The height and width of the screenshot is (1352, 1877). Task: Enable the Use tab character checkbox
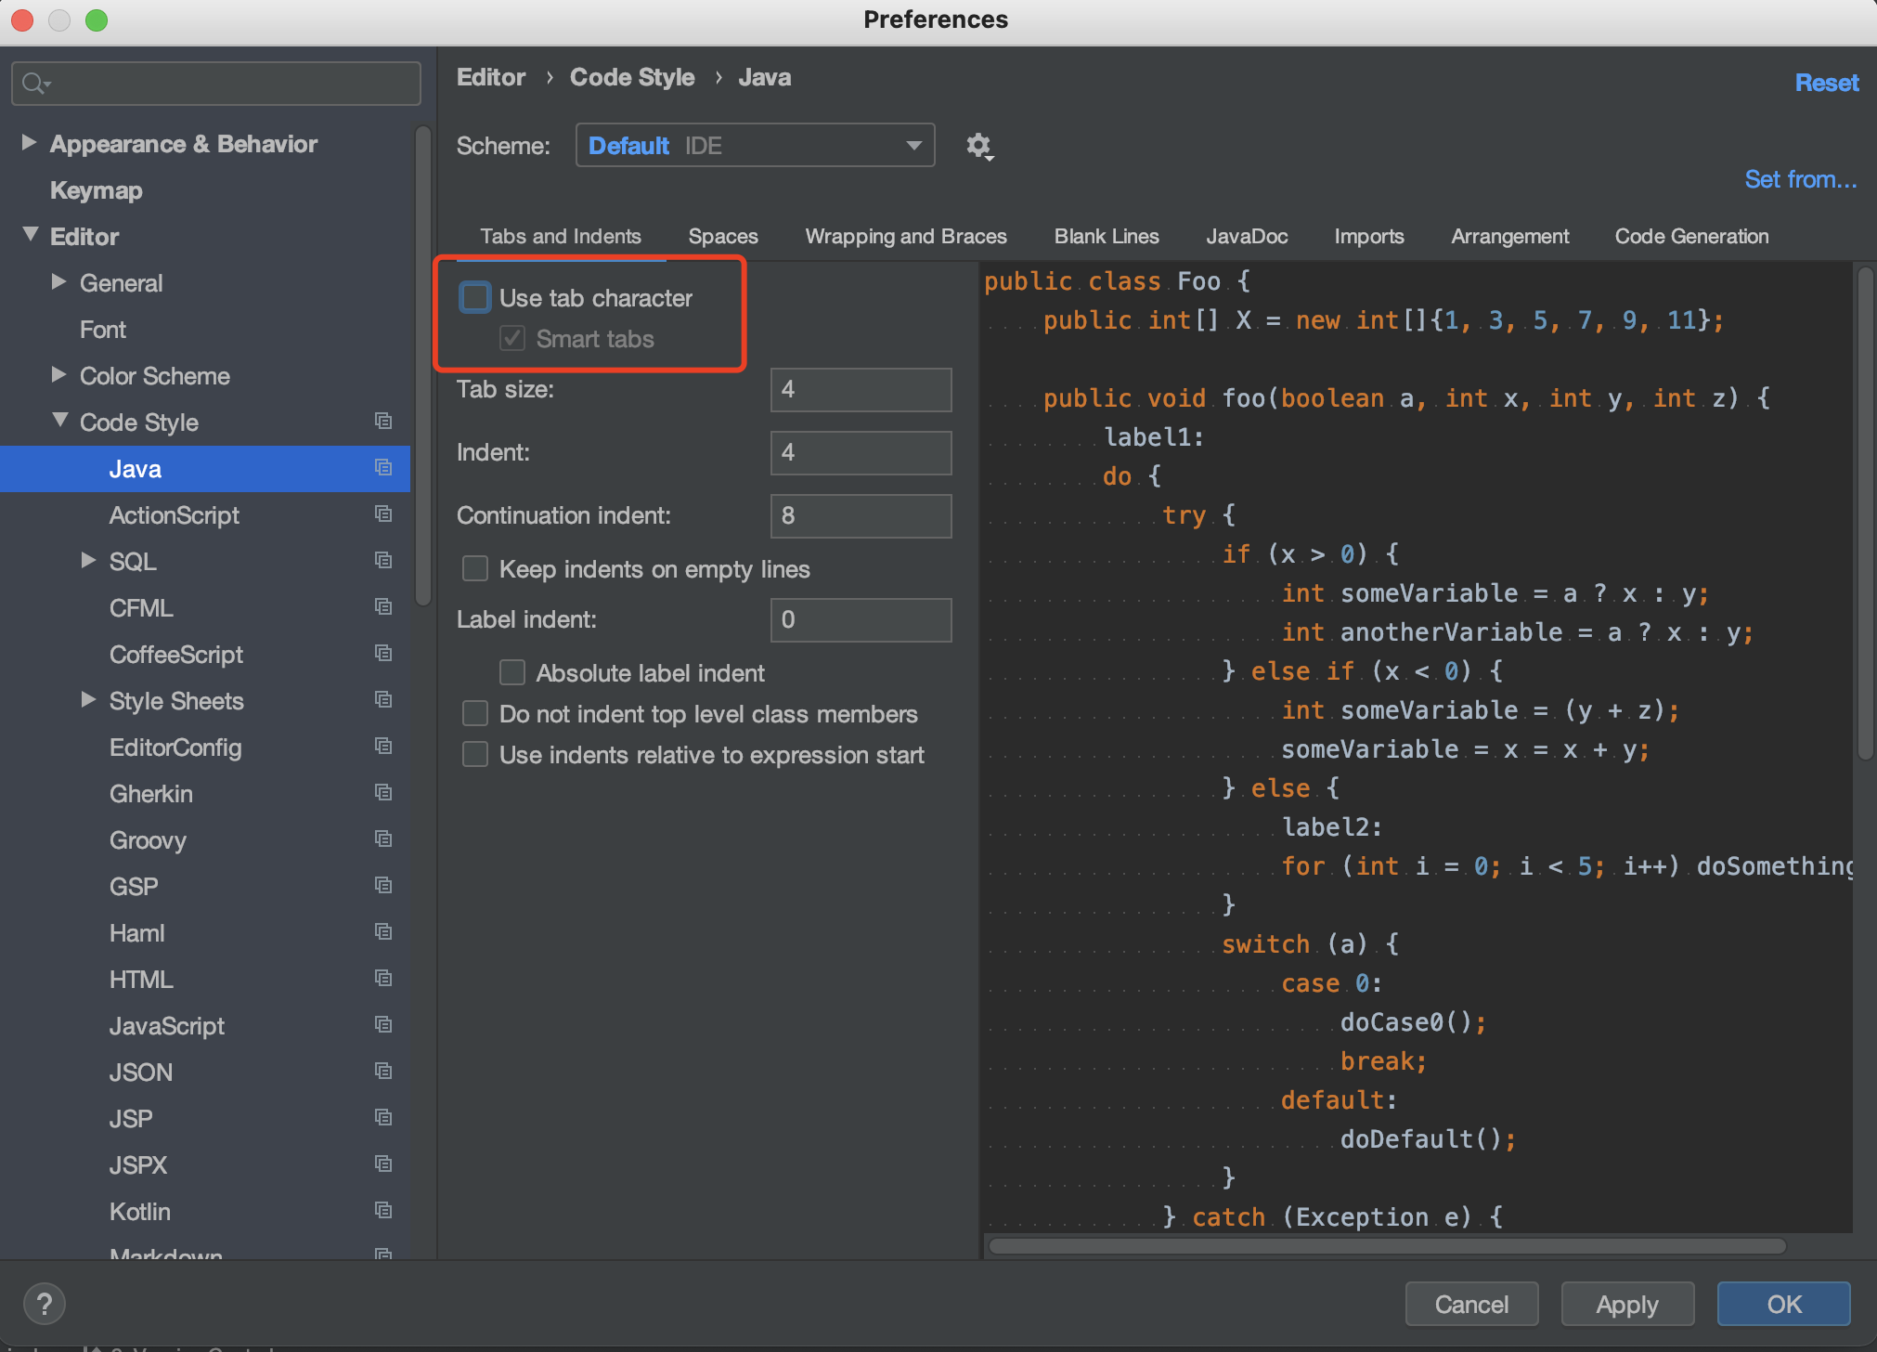(475, 298)
